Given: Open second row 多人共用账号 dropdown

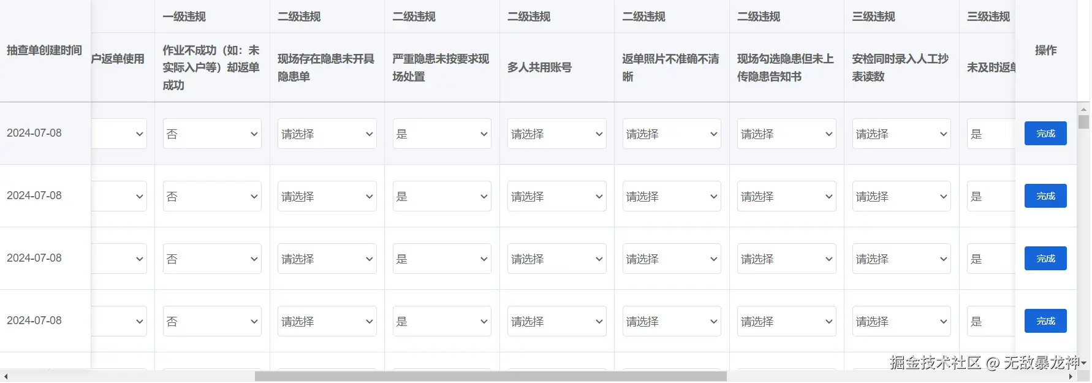Looking at the screenshot, I should pyautogui.click(x=556, y=197).
